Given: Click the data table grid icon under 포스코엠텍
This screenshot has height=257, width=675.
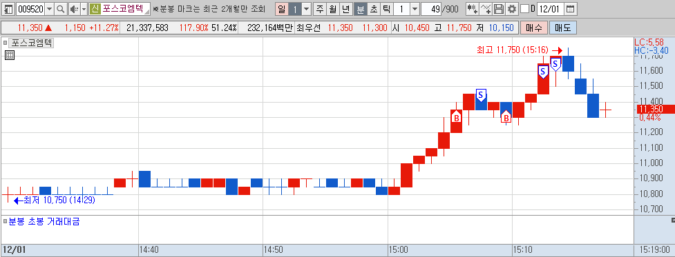Looking at the screenshot, I should tap(10, 55).
